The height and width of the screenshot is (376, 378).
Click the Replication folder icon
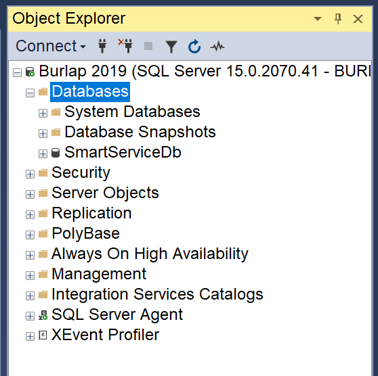tap(43, 213)
